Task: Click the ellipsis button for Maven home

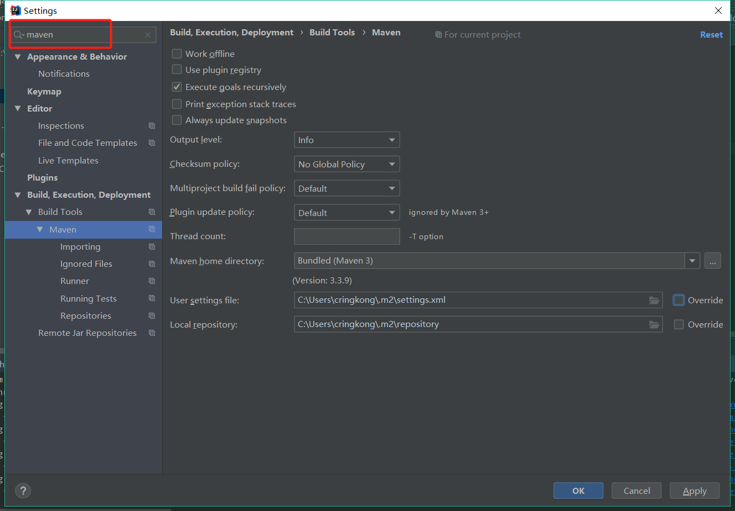Action: 713,261
